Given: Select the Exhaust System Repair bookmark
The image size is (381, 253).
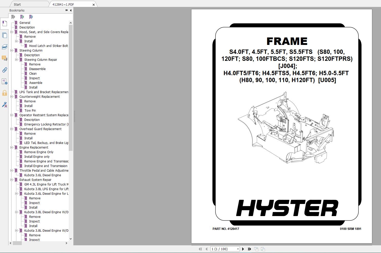Looking at the screenshot, I should pos(35,180).
